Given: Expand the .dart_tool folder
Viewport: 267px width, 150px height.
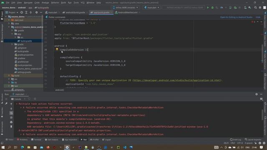Looking at the screenshot, I should 9,20.
